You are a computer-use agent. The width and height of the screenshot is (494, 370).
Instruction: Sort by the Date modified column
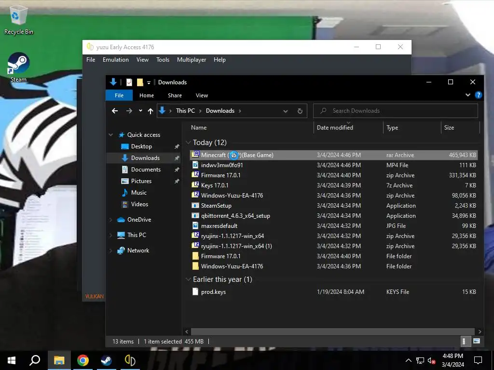click(x=348, y=127)
